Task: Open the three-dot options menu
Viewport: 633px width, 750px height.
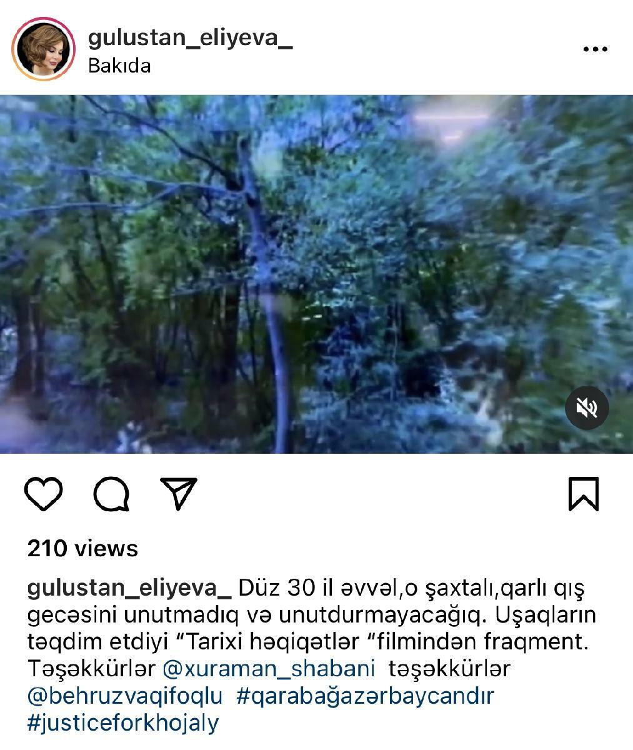Action: click(595, 49)
